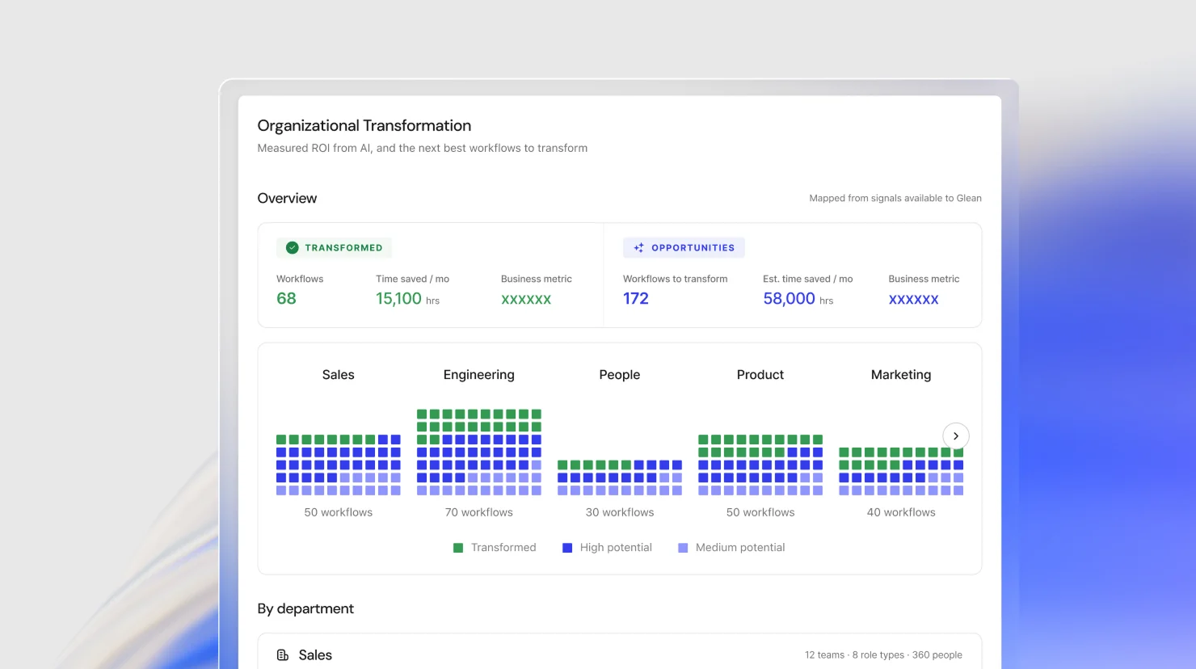Select the People chart heading
1196x669 pixels.
tap(620, 375)
